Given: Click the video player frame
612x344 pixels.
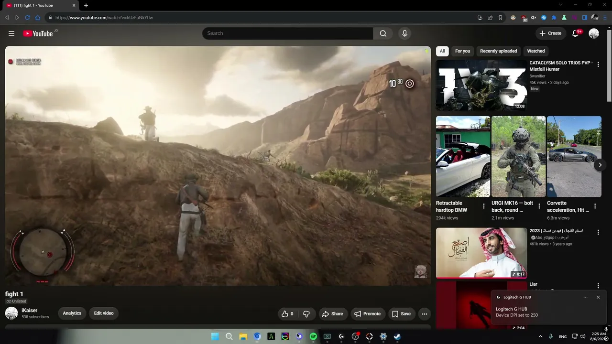Looking at the screenshot, I should [218, 166].
